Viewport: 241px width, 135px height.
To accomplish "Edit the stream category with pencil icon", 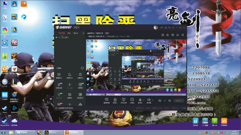I will [x=104, y=36].
